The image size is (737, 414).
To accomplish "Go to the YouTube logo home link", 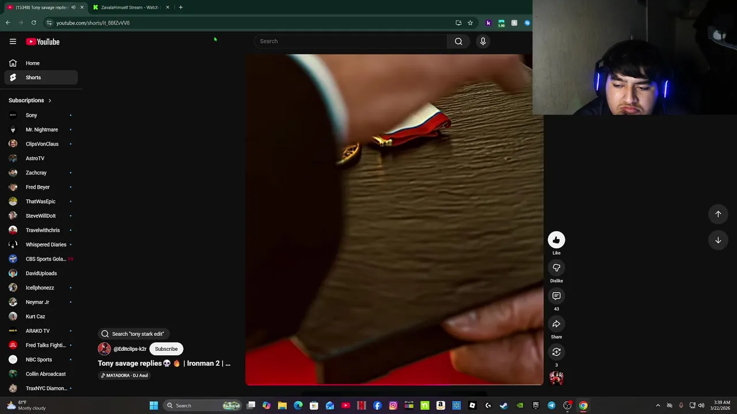I will (43, 41).
